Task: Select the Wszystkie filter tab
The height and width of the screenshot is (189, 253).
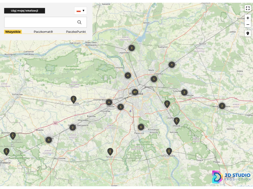Action: point(13,32)
